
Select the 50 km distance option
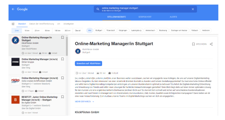47,31
